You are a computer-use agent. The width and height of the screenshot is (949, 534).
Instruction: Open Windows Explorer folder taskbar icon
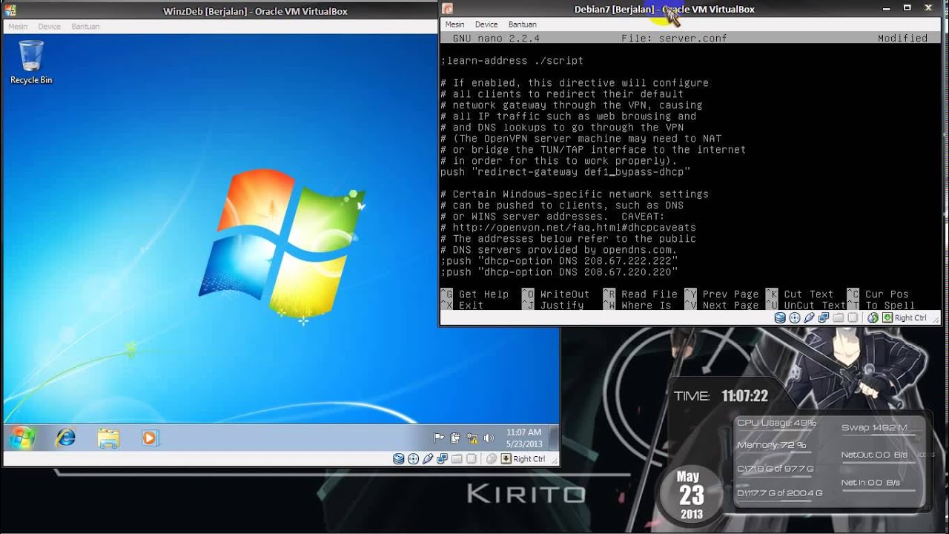pyautogui.click(x=108, y=438)
